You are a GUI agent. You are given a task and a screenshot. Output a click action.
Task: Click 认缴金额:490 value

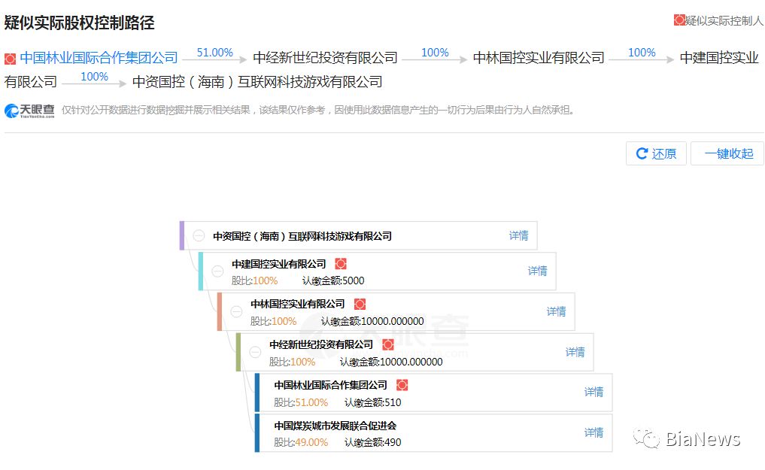coord(373,442)
